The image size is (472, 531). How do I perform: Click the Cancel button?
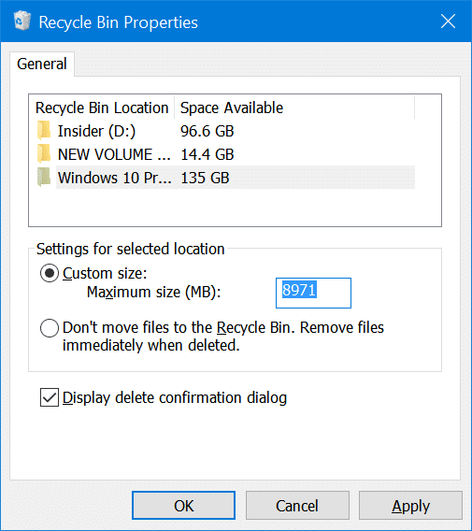(x=297, y=506)
